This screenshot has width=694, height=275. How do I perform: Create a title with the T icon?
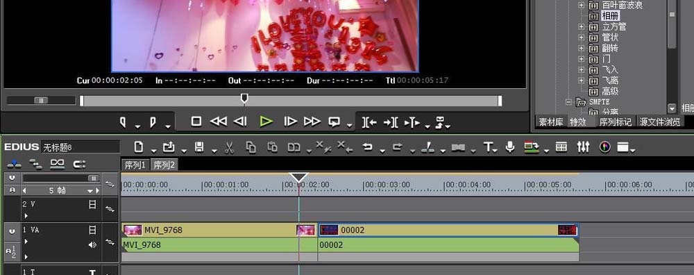pyautogui.click(x=488, y=147)
